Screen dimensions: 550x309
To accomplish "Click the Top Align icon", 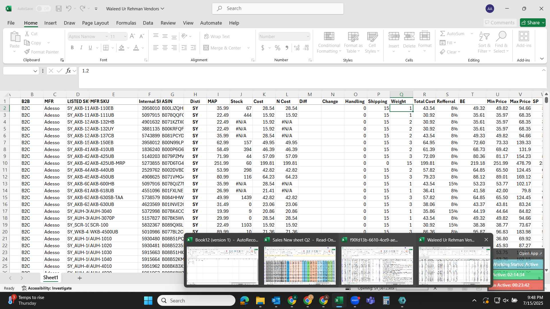I will [156, 36].
